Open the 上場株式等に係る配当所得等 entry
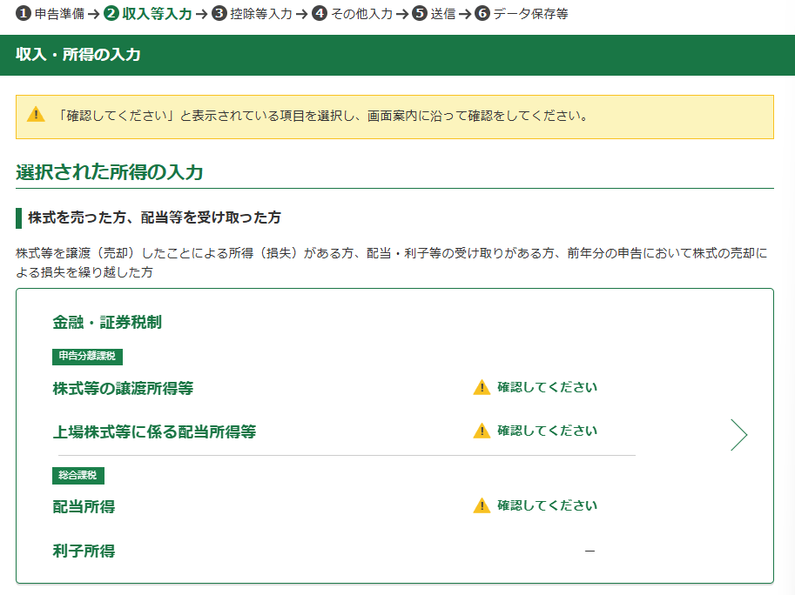The width and height of the screenshot is (795, 595). coord(154,432)
